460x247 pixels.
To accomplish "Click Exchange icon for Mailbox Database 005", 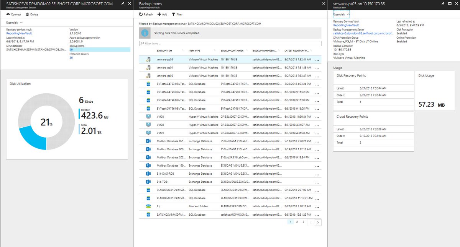I will [x=148, y=149].
